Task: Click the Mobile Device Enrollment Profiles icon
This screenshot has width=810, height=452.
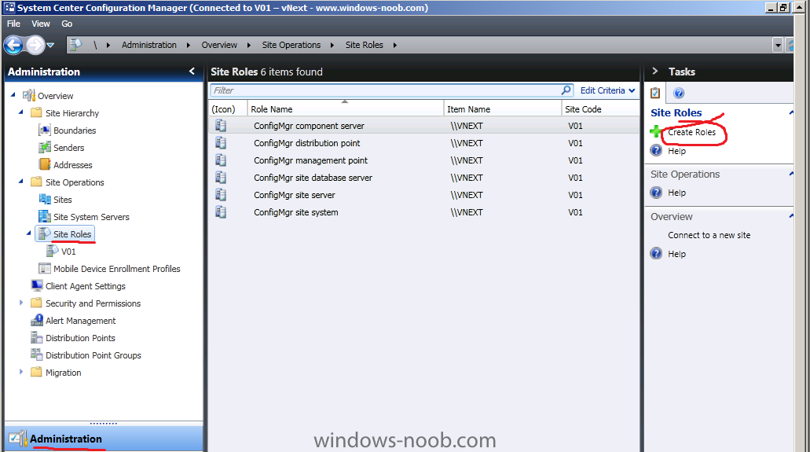Action: pyautogui.click(x=45, y=268)
